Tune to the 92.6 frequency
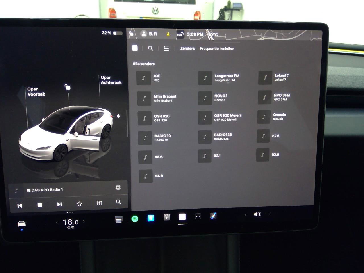Image resolution: width=364 pixels, height=273 pixels. point(268,155)
